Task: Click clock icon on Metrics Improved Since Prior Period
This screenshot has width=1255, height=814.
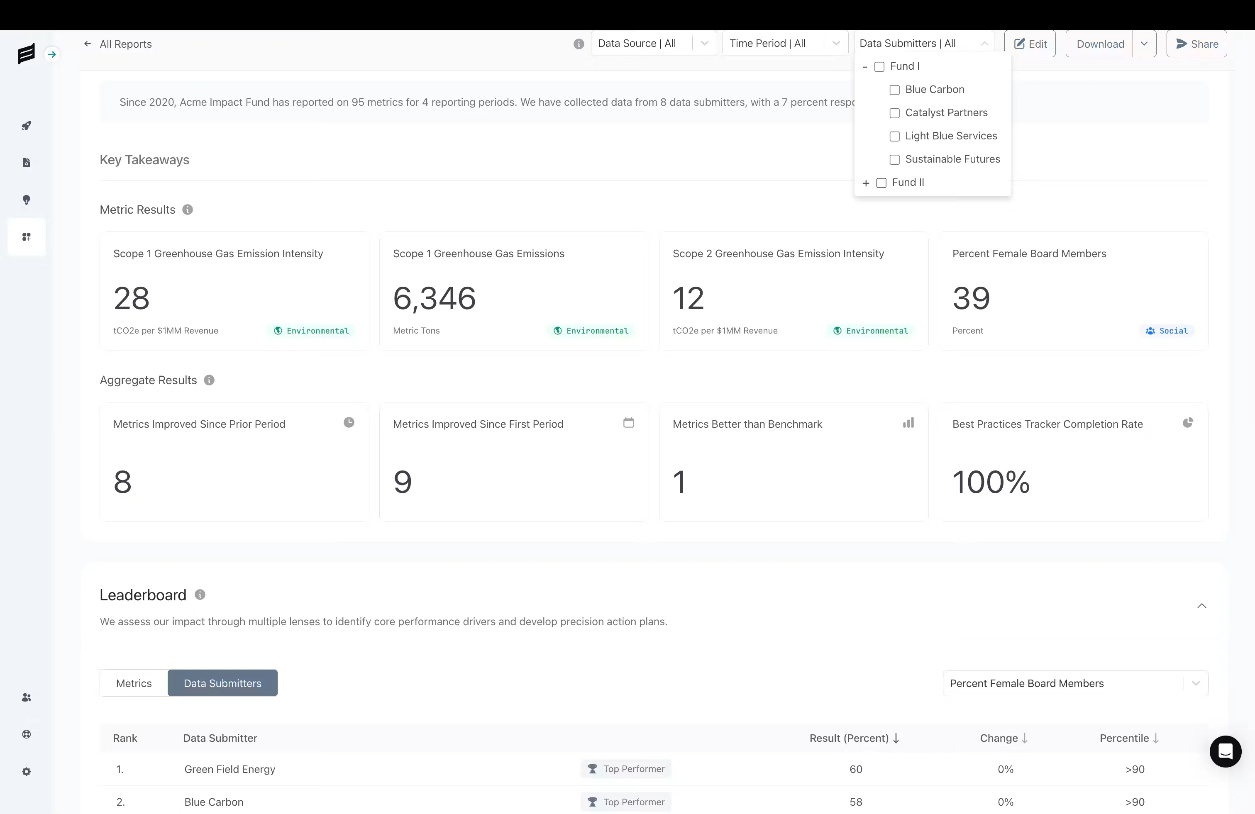Action: pyautogui.click(x=349, y=422)
